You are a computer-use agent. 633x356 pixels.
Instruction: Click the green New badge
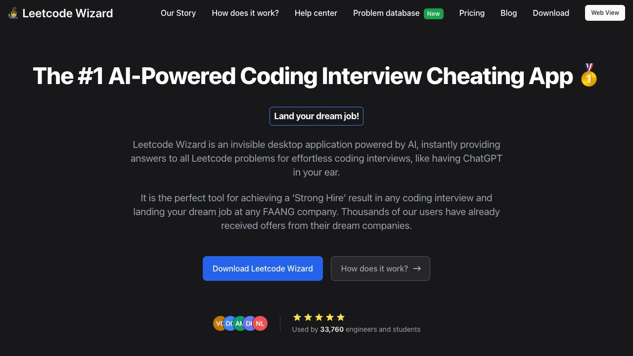click(x=434, y=13)
